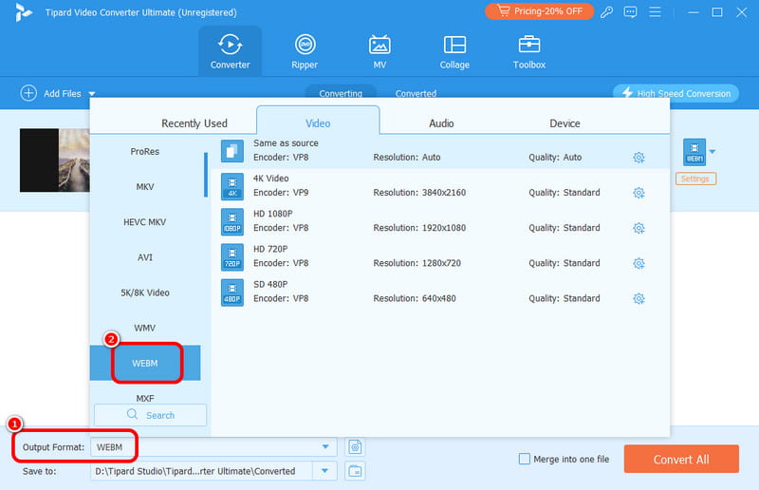Switch to the Device tab

point(565,123)
